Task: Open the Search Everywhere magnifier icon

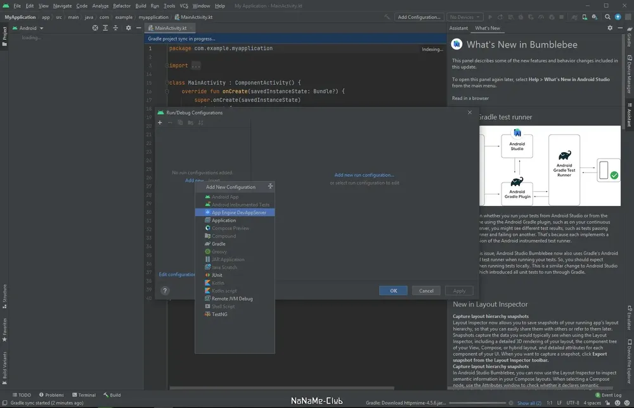Action: click(x=607, y=17)
